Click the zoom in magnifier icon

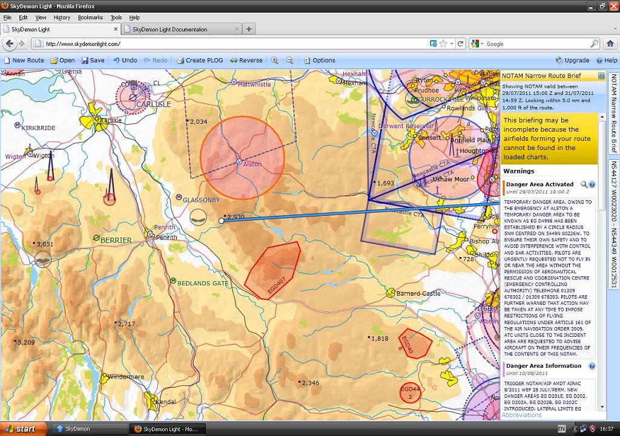coord(275,60)
